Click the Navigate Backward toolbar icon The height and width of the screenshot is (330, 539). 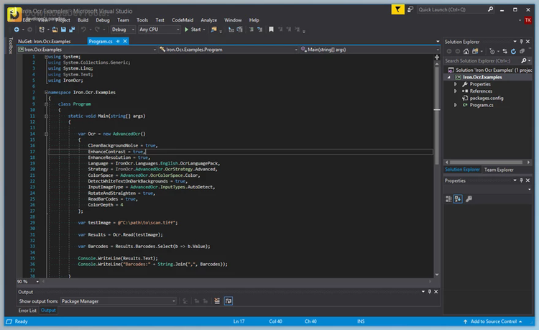(x=17, y=29)
